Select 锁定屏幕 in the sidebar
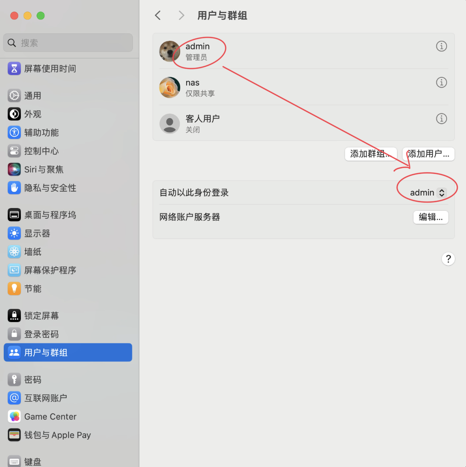 pyautogui.click(x=14, y=316)
